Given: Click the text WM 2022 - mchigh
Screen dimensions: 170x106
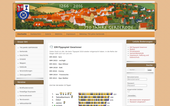Looking at the screenshot, I should tap(58, 60).
